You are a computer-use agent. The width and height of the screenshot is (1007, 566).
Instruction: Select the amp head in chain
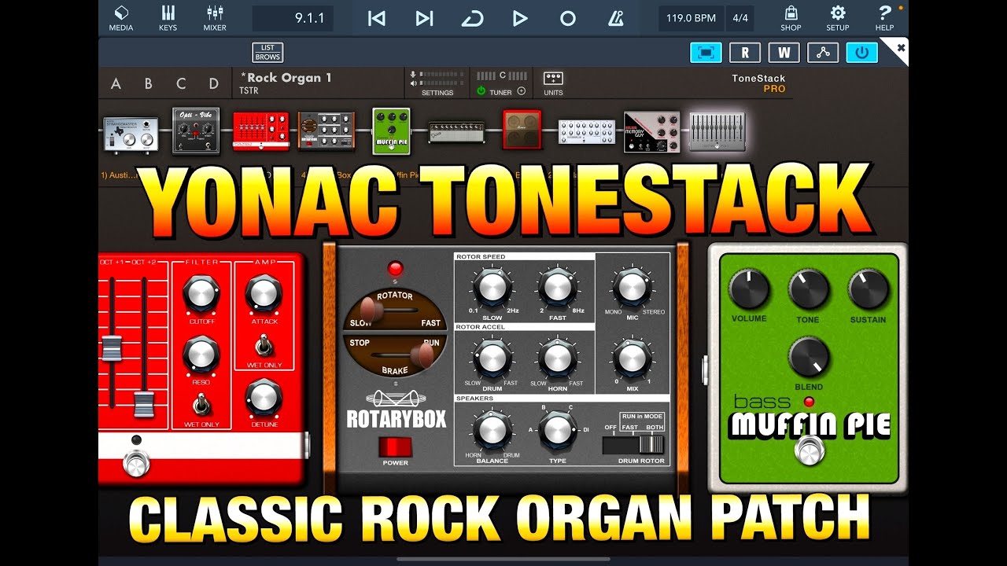[456, 133]
